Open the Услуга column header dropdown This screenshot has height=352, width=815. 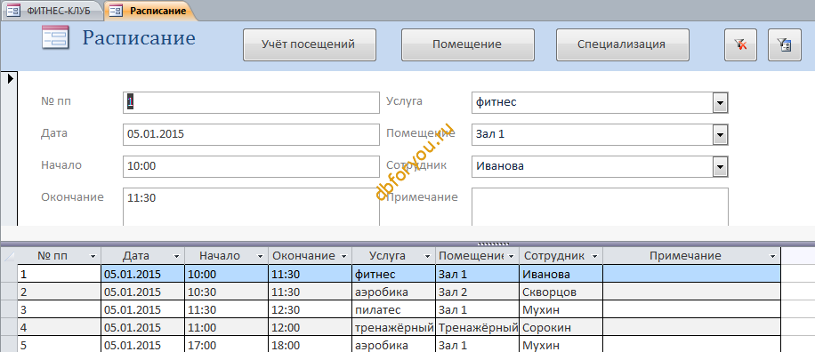pos(427,257)
